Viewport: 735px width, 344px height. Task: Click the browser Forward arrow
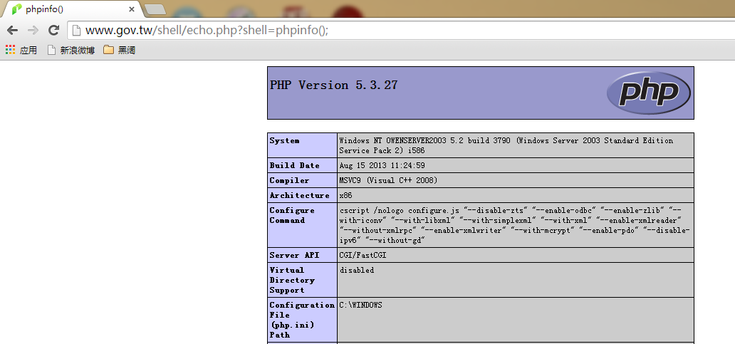point(33,31)
